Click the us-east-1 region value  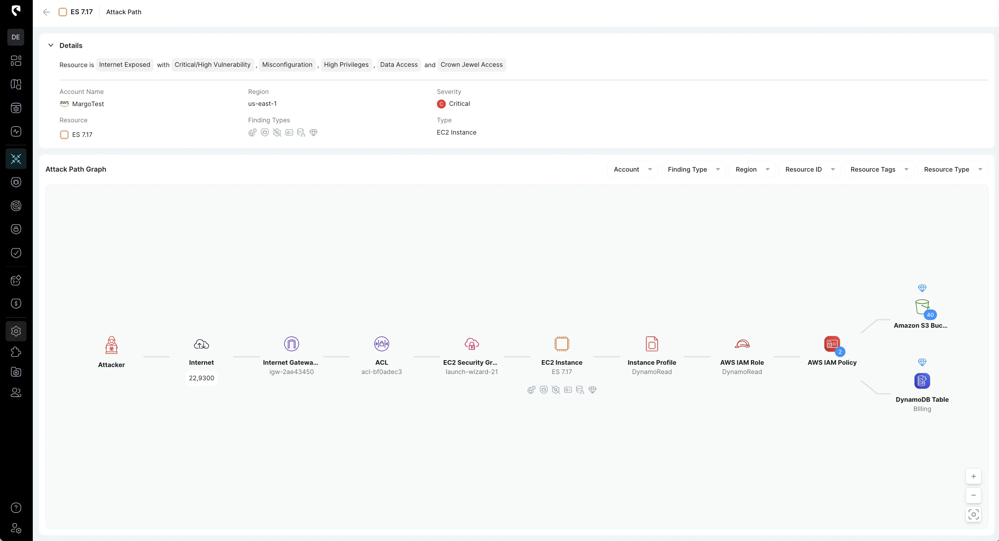(x=262, y=104)
